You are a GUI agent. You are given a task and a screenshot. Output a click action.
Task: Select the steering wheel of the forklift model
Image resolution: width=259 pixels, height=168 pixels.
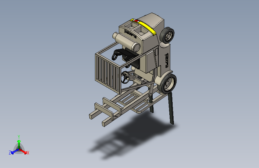125,77
